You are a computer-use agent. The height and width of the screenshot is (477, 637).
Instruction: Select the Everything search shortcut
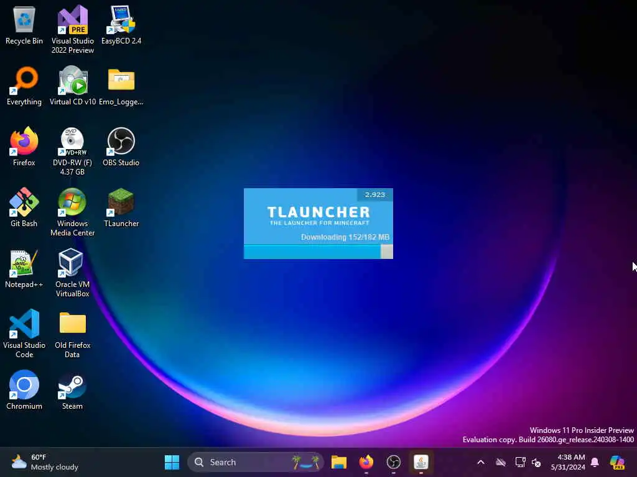pos(24,86)
